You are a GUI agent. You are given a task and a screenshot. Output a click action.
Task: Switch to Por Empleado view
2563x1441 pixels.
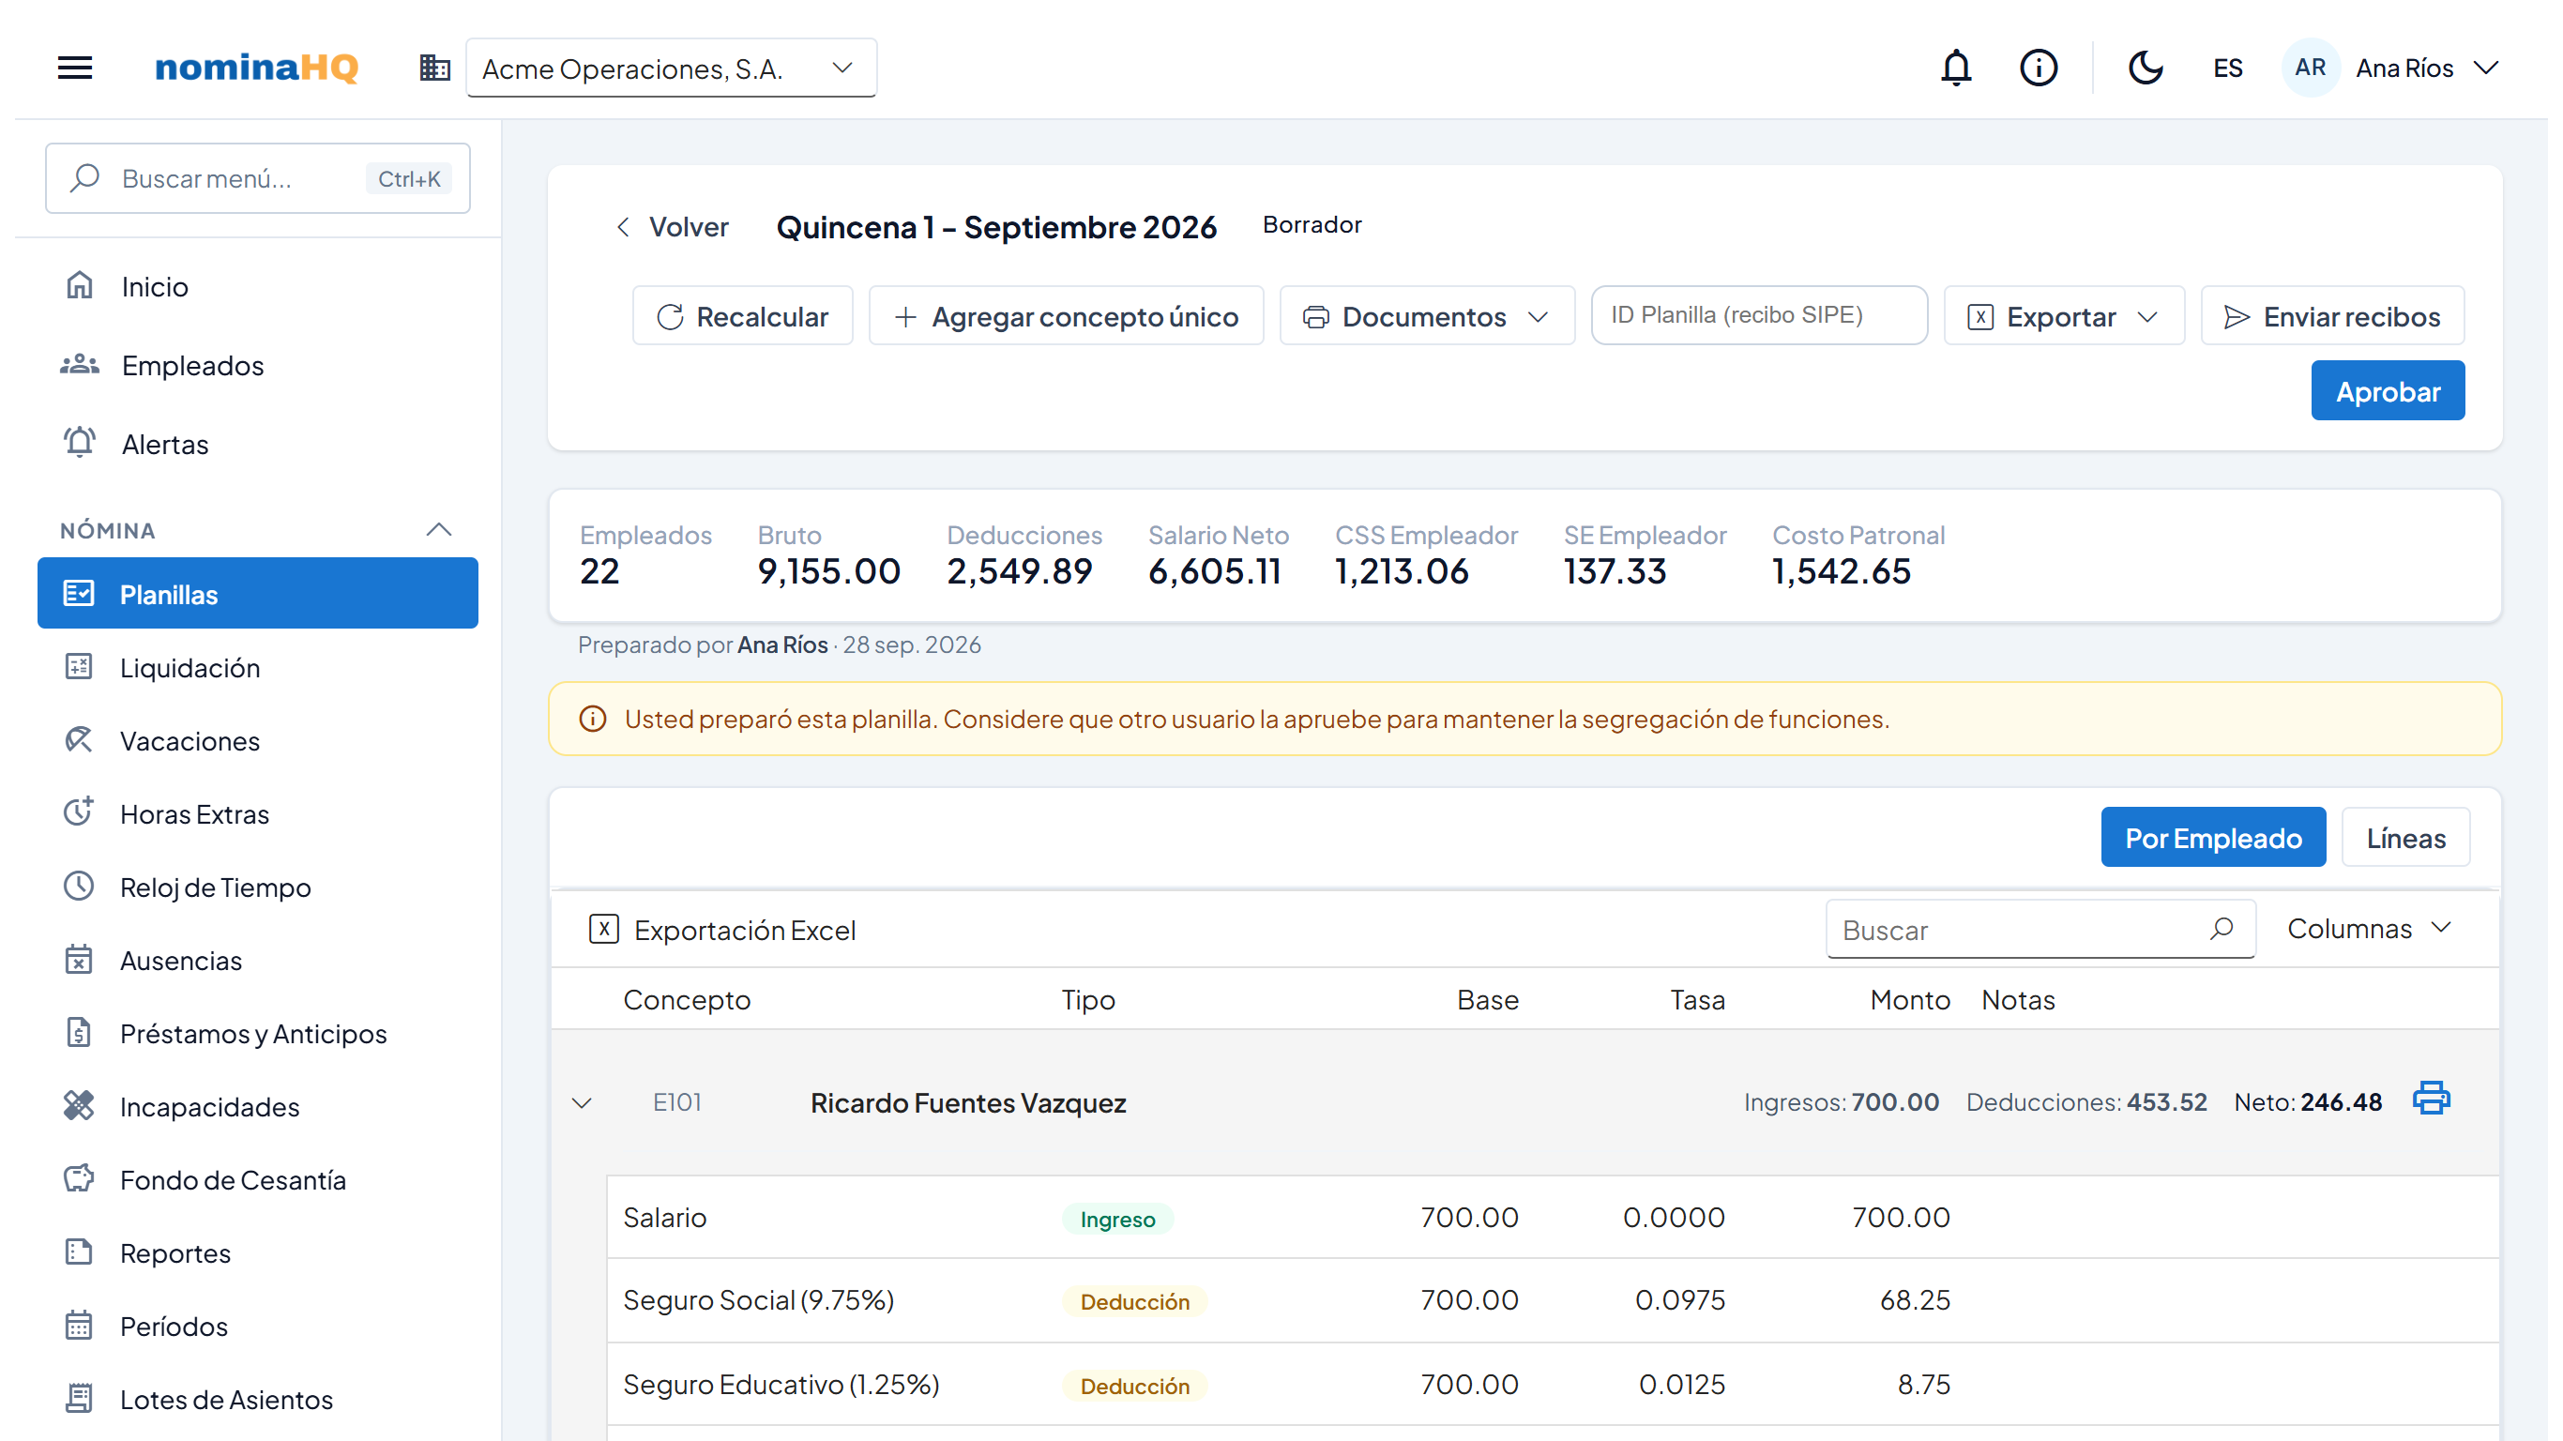tap(2213, 837)
